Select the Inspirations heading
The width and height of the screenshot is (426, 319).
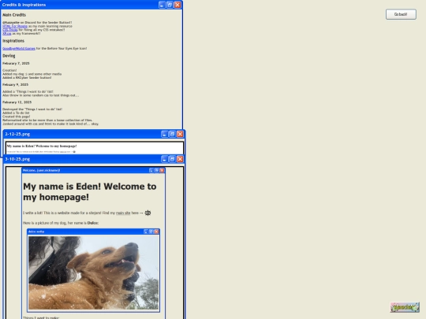pyautogui.click(x=13, y=41)
